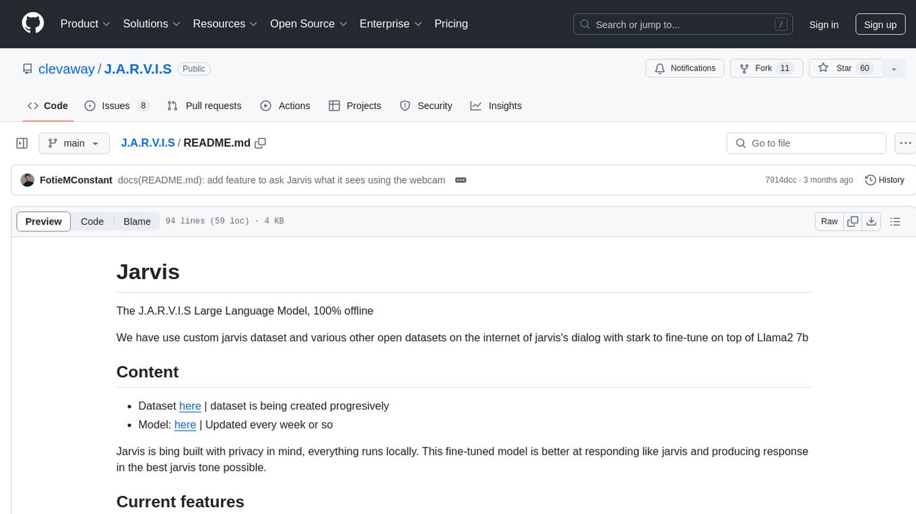Open the Raw file
The image size is (916, 514).
pyautogui.click(x=829, y=221)
